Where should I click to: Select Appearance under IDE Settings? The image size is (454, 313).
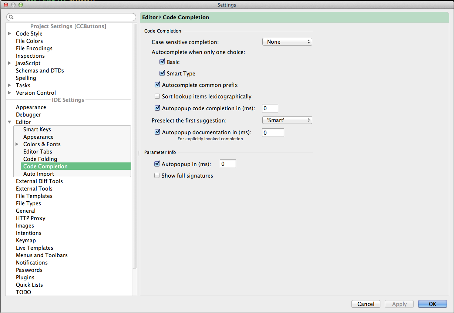click(x=31, y=107)
